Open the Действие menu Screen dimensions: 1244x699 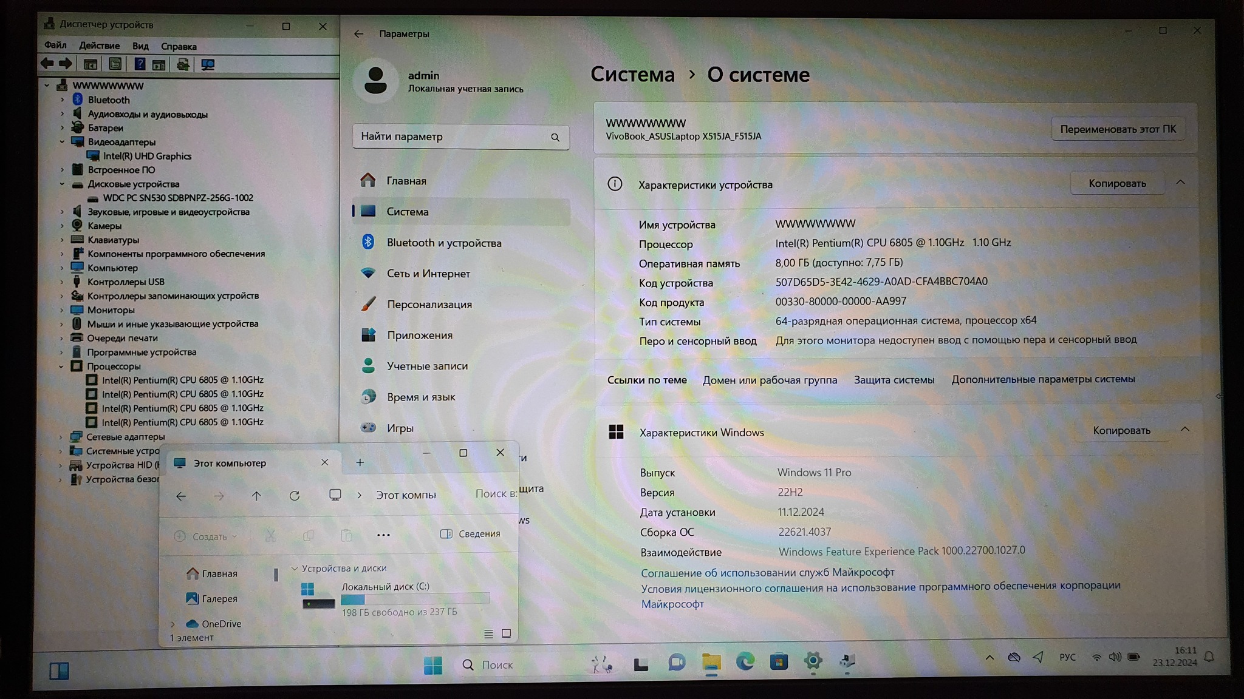tap(99, 46)
